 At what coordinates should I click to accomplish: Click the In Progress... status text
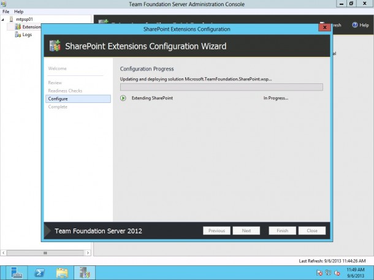276,98
